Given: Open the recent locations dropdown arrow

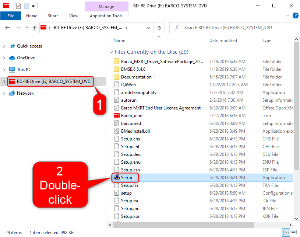Looking at the screenshot, I should 27,28.
